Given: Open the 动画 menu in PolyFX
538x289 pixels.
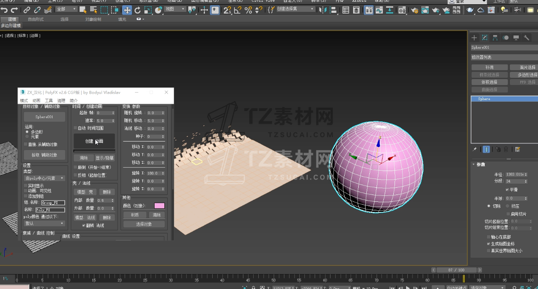Looking at the screenshot, I should (x=36, y=100).
